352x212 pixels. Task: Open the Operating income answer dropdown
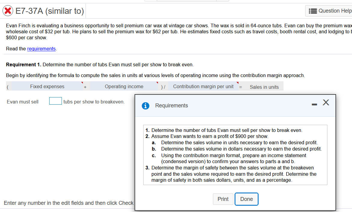124,86
